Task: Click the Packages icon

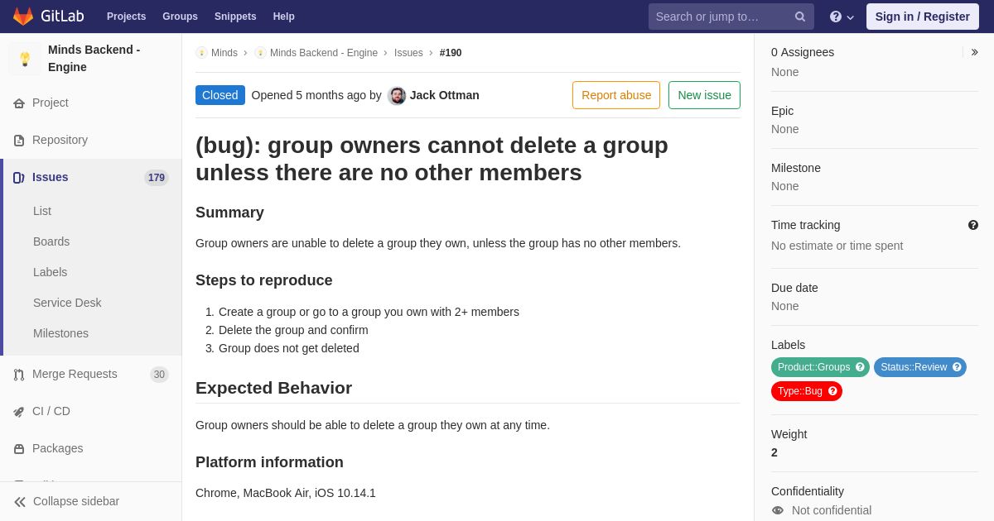Action: tap(19, 449)
